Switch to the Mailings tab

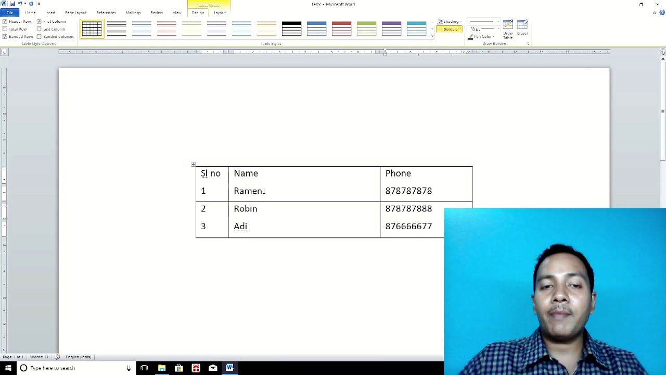pyautogui.click(x=133, y=12)
